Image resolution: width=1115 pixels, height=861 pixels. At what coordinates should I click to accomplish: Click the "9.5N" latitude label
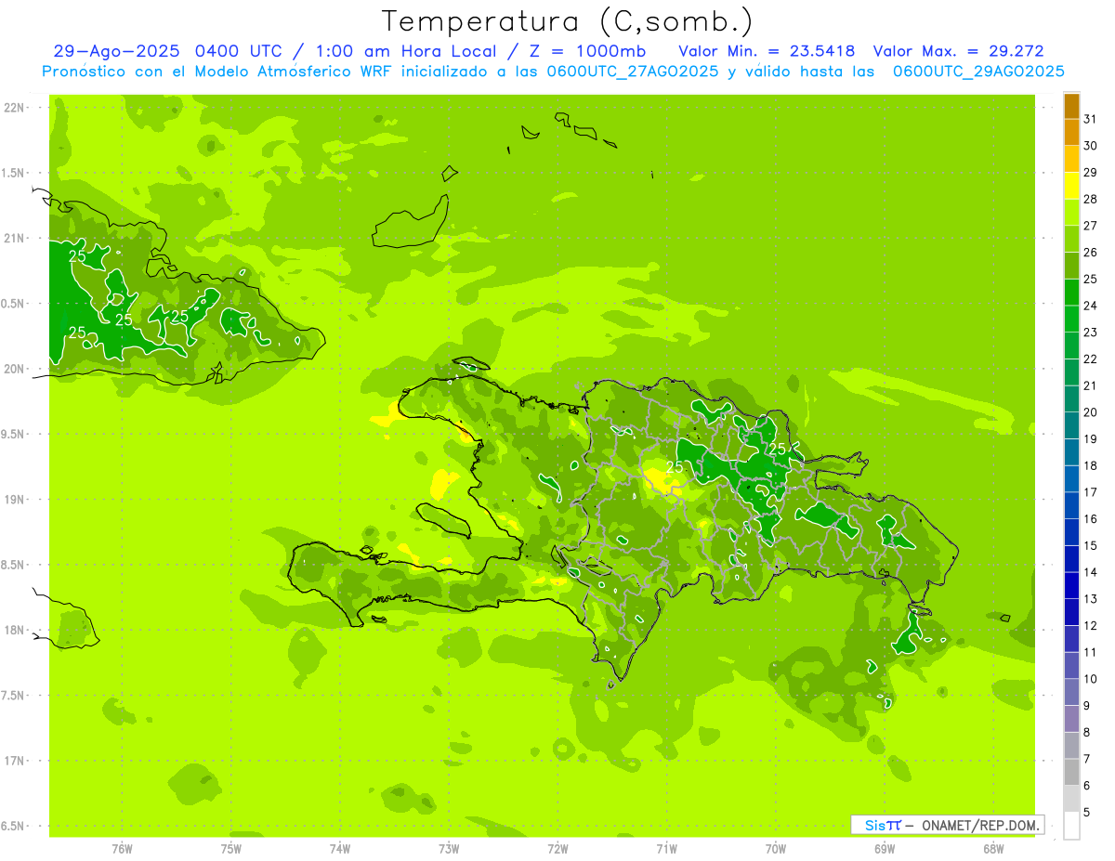pyautogui.click(x=14, y=434)
